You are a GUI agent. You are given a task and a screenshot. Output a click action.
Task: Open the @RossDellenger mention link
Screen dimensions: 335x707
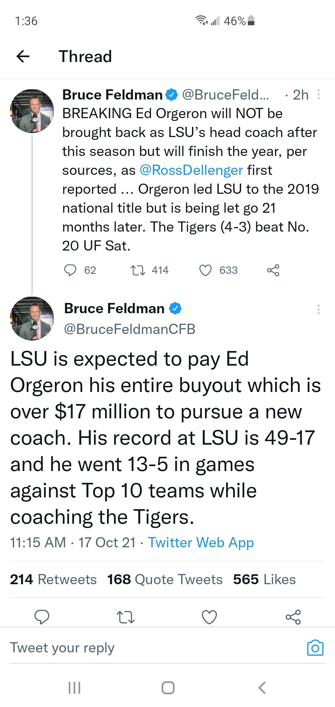point(191,170)
